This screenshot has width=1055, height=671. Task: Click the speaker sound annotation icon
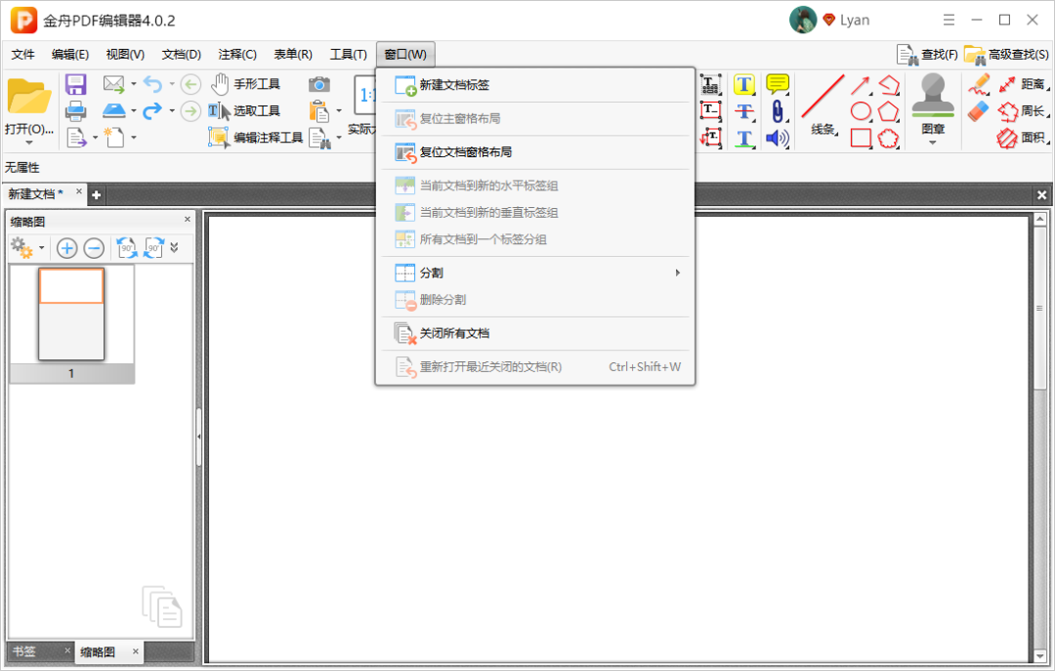coord(778,138)
